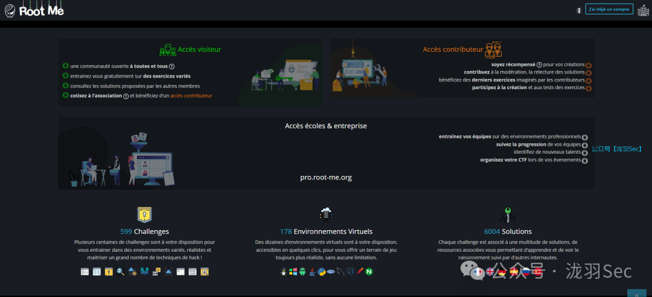Select the blue cloud nodes challenge icon
This screenshot has width=652, height=297.
point(168,272)
